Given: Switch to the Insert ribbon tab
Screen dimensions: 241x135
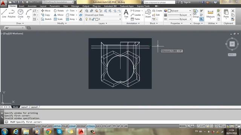Looking at the screenshot, I should tap(21, 6).
